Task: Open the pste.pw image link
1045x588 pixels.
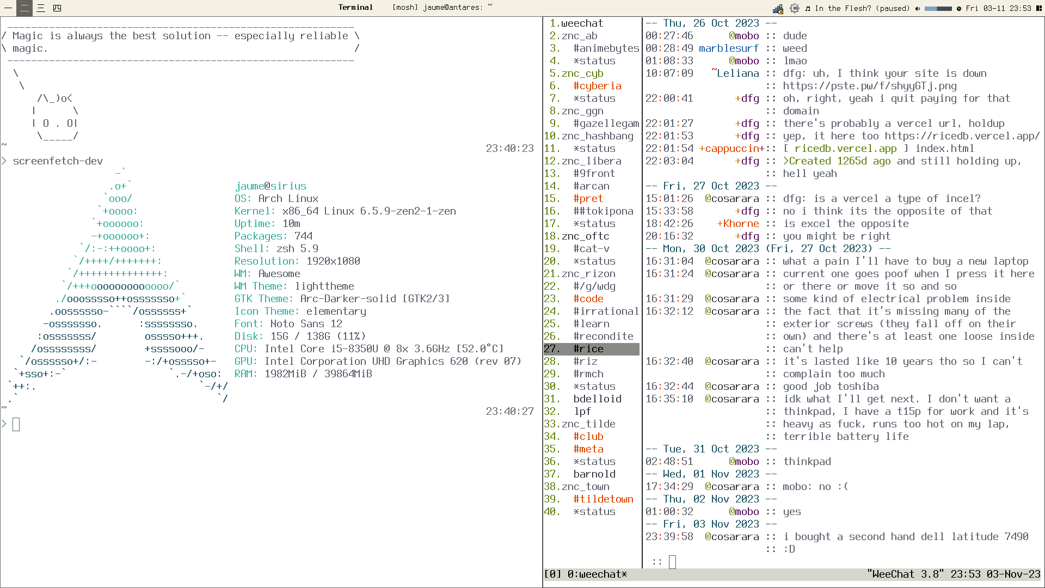Action: pyautogui.click(x=869, y=86)
